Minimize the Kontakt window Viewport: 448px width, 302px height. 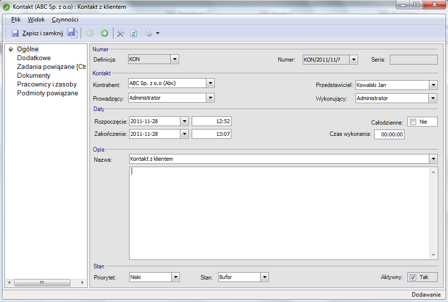click(403, 4)
